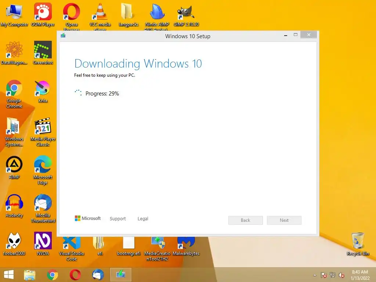Open the taskbar clock showing 8:43 AM

coord(360,275)
